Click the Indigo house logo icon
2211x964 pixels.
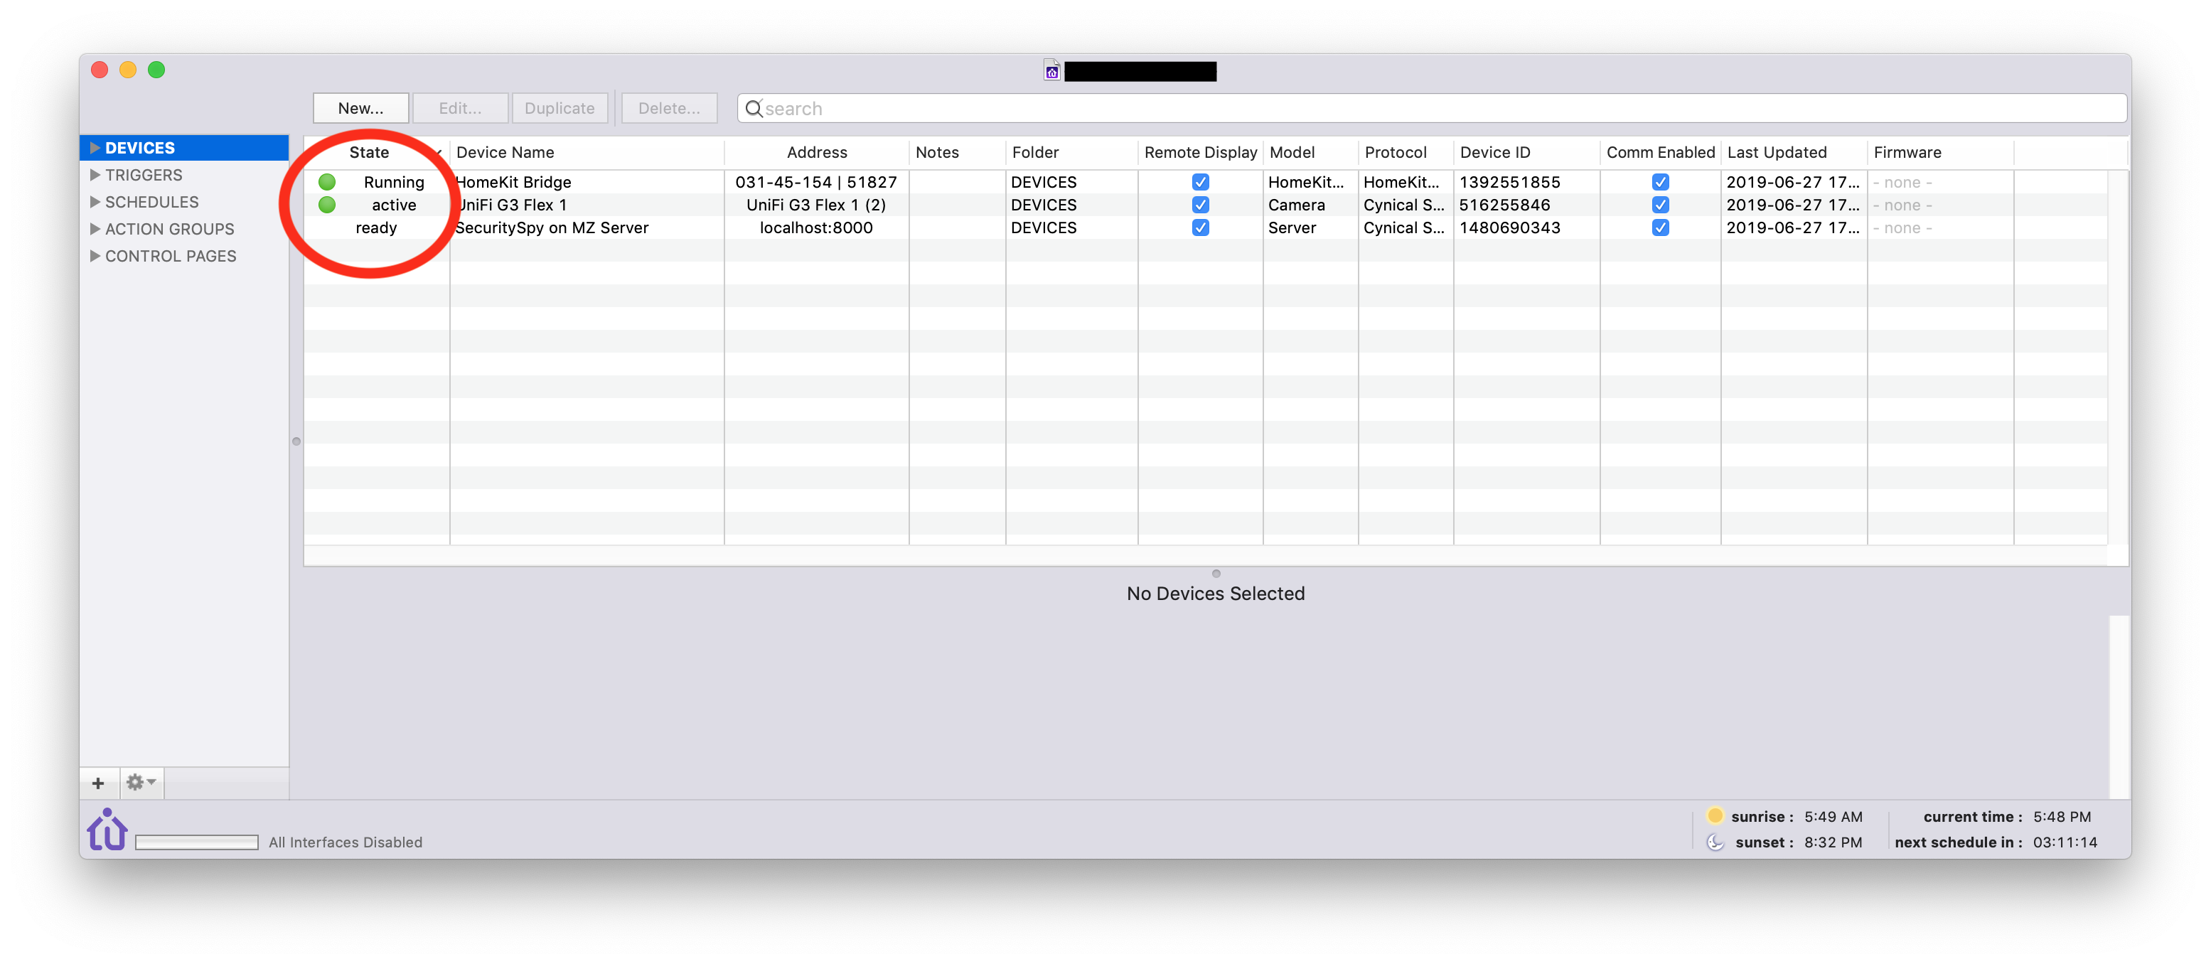pos(107,829)
